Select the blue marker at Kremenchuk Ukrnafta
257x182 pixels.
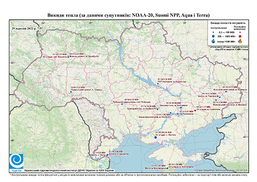click(158, 84)
